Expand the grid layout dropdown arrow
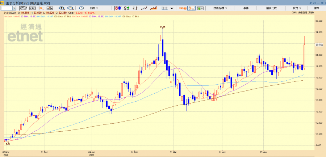 (x=172, y=8)
